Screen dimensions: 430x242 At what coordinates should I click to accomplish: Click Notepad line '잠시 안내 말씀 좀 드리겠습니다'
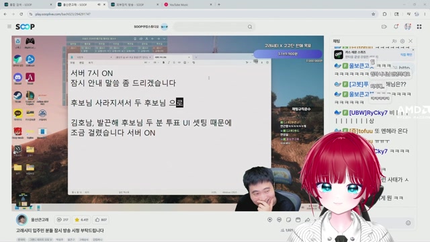pyautogui.click(x=123, y=83)
